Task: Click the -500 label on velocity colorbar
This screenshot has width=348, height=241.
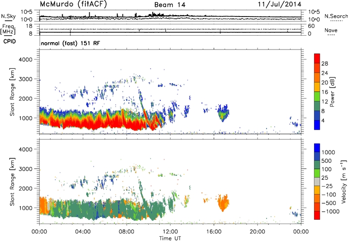Action: [328, 203]
